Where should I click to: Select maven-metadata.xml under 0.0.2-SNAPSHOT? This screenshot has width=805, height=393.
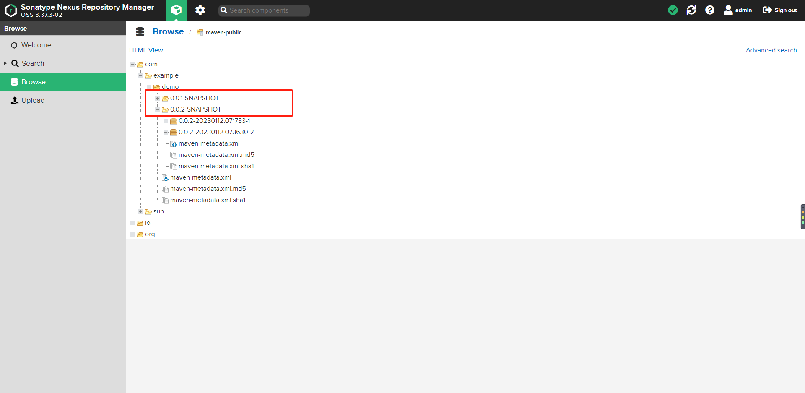point(209,143)
